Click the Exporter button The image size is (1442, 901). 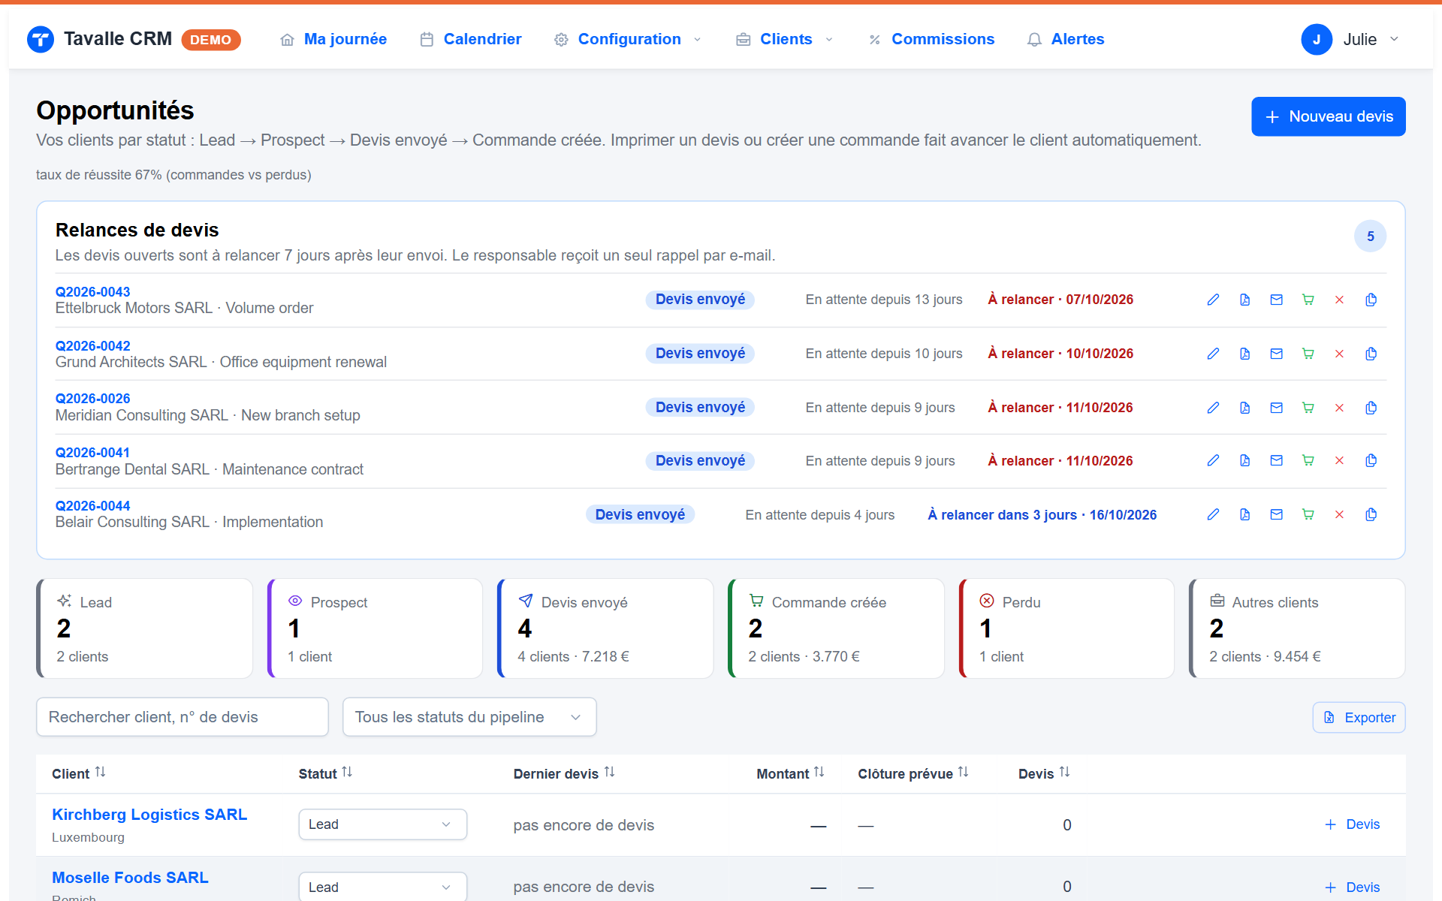point(1359,718)
